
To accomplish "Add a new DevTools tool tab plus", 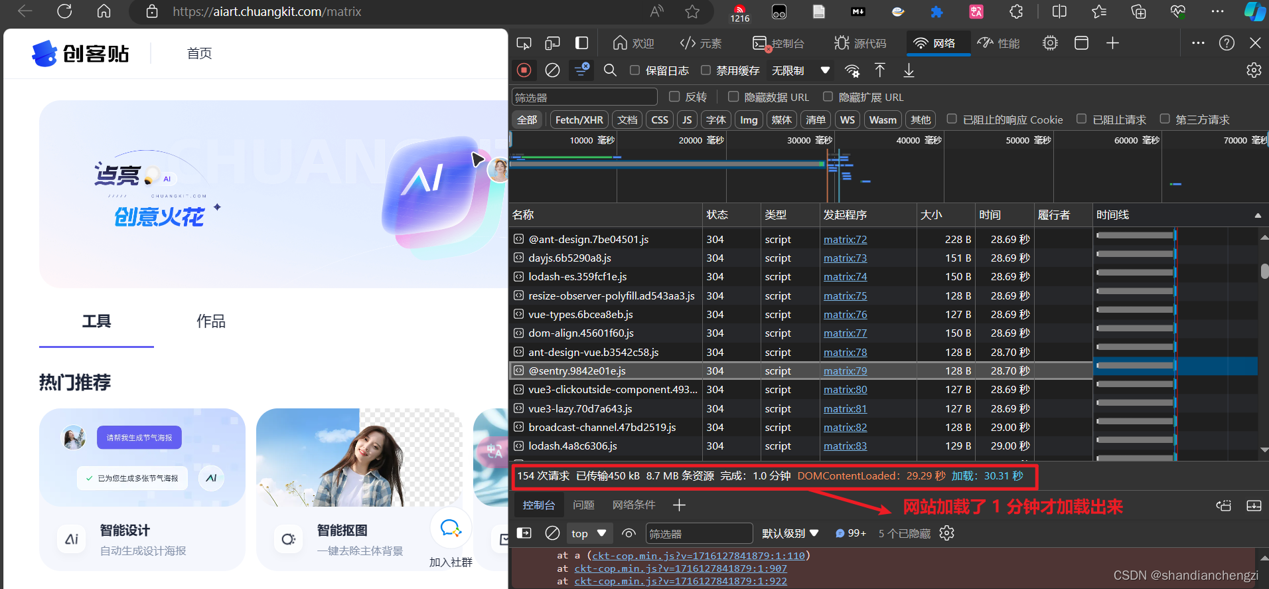I will [1113, 43].
